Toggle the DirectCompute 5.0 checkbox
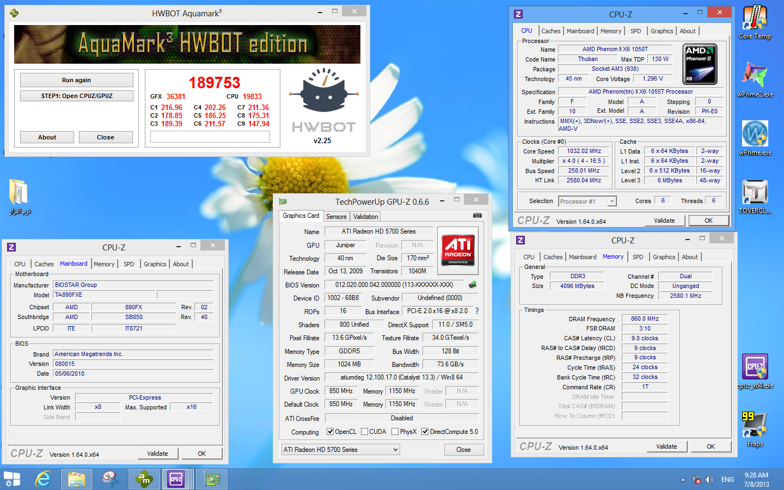784x490 pixels. tap(425, 432)
